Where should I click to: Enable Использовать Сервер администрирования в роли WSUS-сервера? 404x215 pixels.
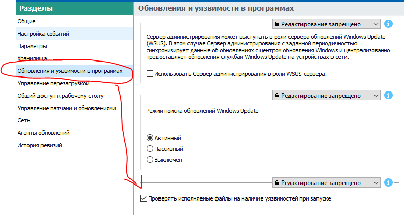click(x=150, y=74)
